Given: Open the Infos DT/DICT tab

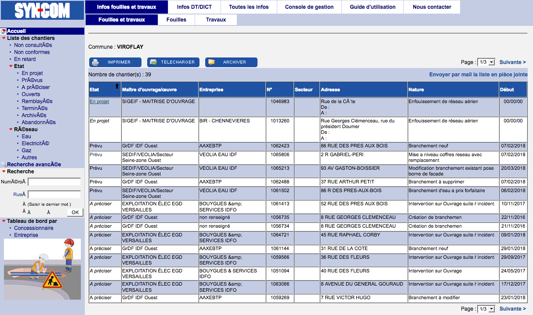Looking at the screenshot, I should pyautogui.click(x=195, y=7).
